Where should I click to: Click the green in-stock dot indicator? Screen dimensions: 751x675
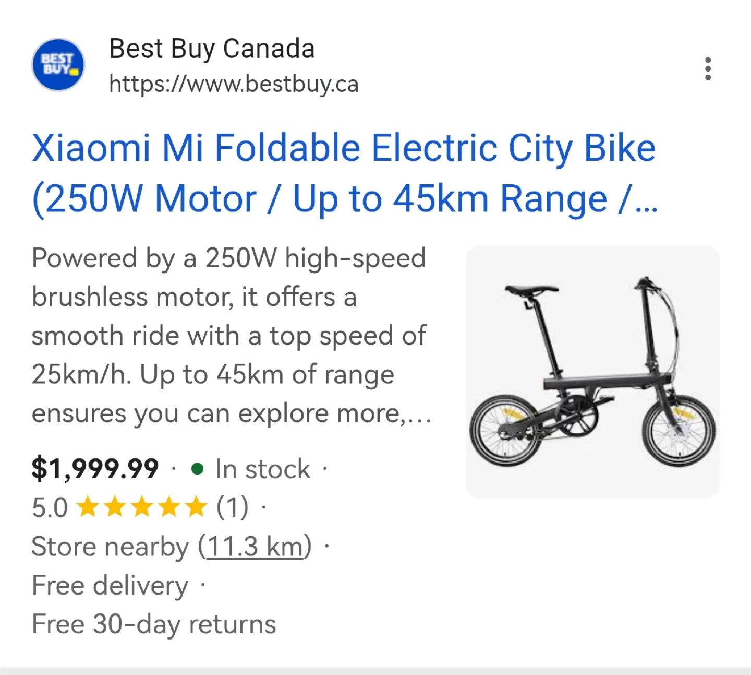[197, 469]
